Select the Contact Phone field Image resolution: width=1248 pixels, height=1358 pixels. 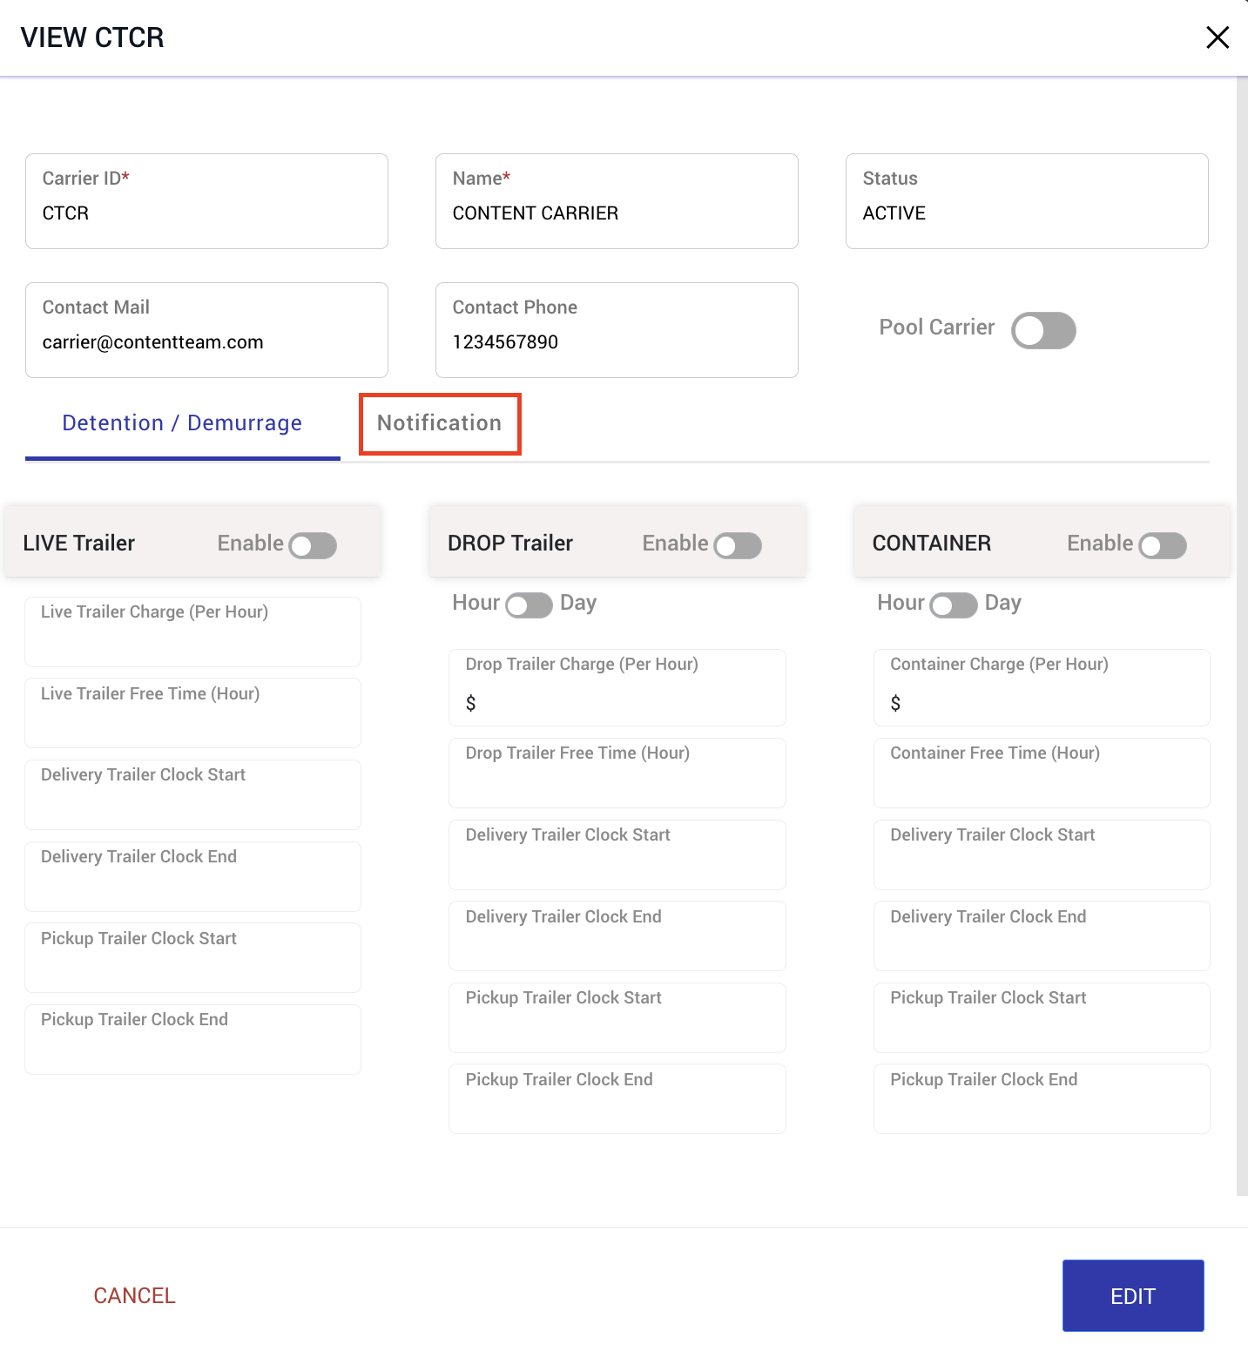point(616,341)
